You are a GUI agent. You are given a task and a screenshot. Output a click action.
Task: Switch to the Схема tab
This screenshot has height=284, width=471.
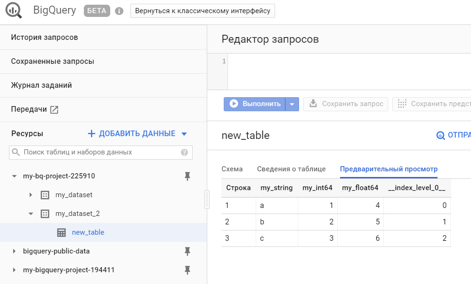click(232, 169)
